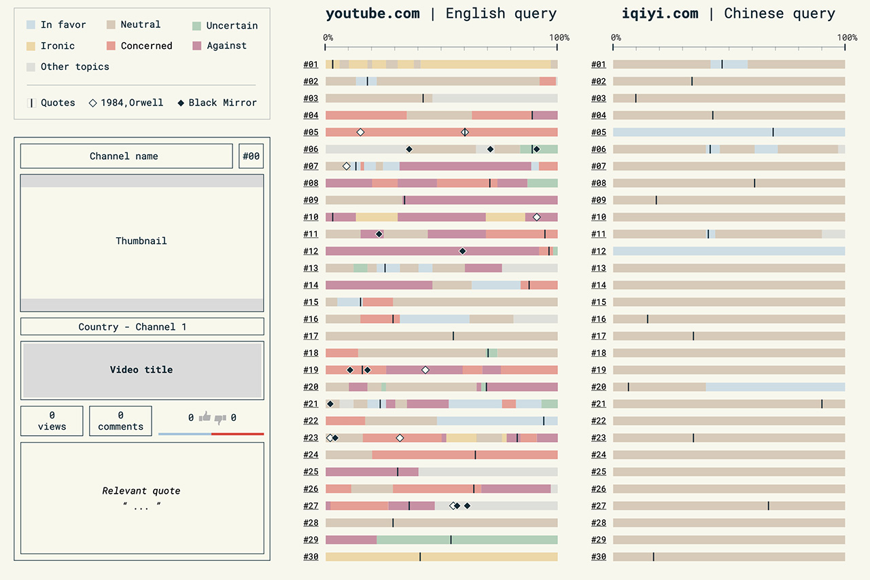Open iqiyi row #01 link
This screenshot has height=580, width=870.
point(598,65)
